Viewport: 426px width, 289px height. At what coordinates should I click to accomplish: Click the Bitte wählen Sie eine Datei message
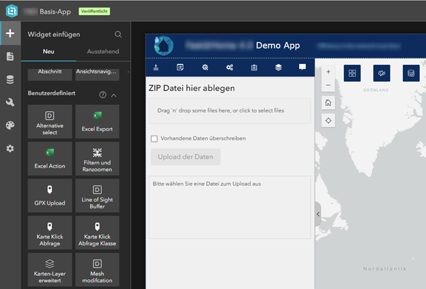tap(207, 184)
